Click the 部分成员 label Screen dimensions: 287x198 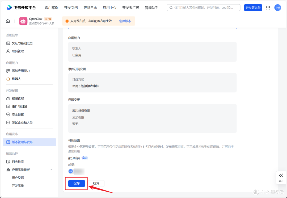[74, 158]
